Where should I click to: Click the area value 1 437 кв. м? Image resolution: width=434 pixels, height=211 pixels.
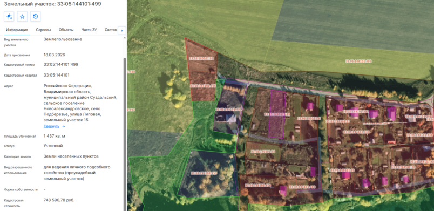pyautogui.click(x=54, y=136)
